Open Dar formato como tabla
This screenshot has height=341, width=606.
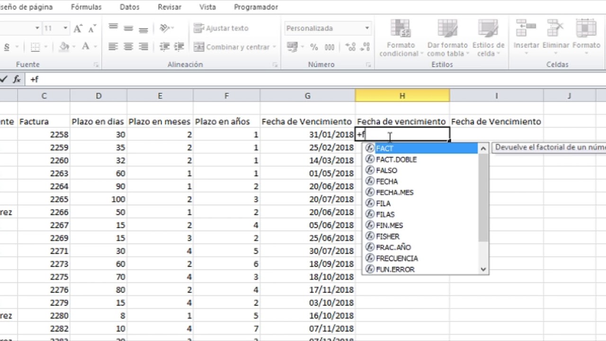pos(447,38)
